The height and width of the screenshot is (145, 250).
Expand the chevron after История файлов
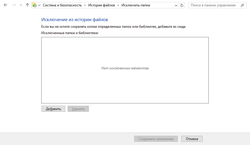click(118, 5)
